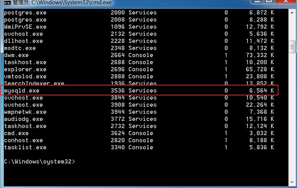The height and width of the screenshot is (188, 297).
Task: Click the conhost.exe process name
Action: (23, 140)
